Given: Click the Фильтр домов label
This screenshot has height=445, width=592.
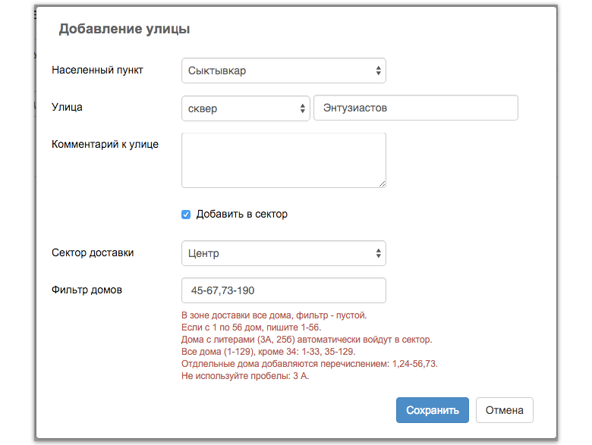Looking at the screenshot, I should (x=87, y=290).
